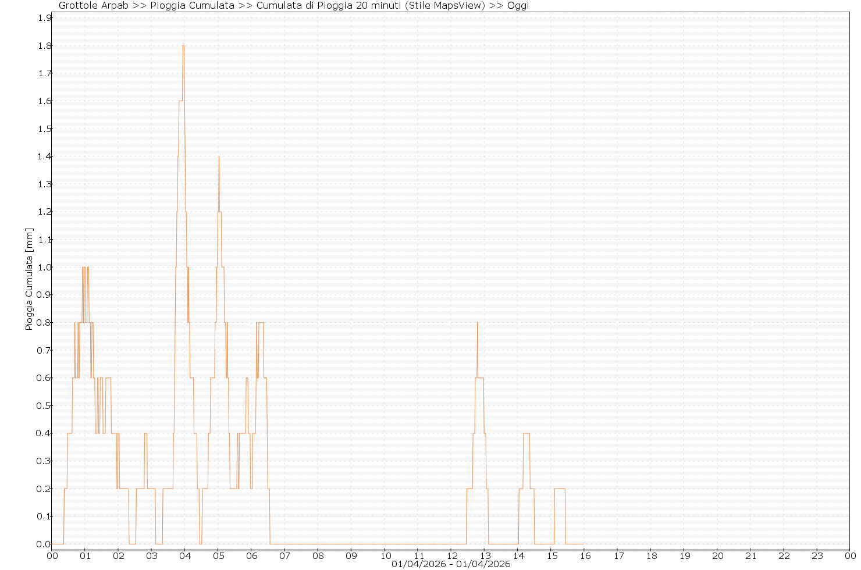Click the hour 12 tick on the time axis

[451, 555]
